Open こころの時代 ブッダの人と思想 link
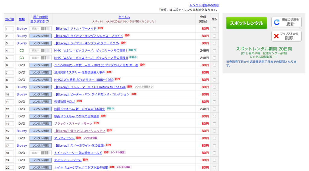The width and height of the screenshot is (309, 171). click(x=96, y=65)
